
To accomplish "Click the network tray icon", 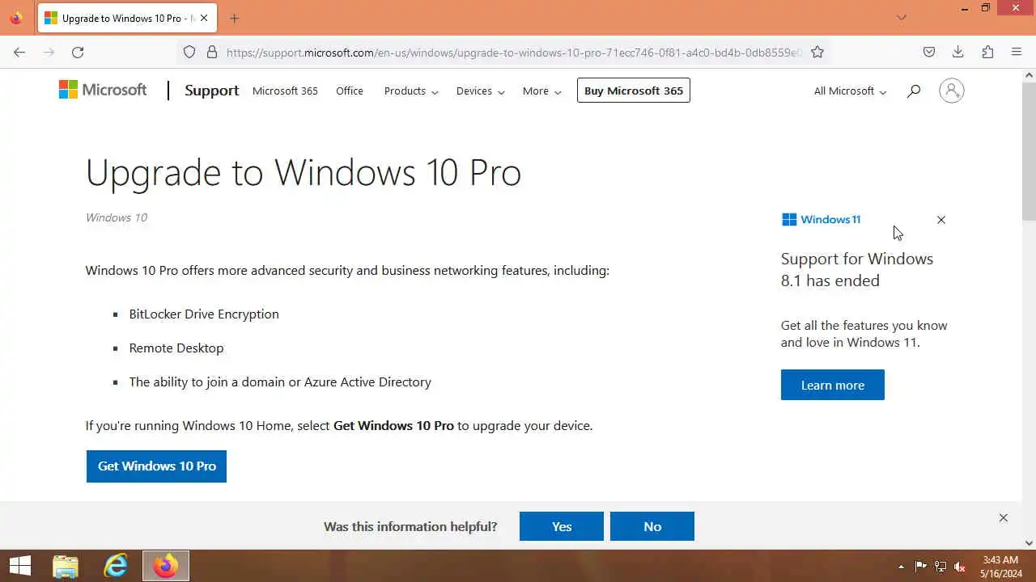I will [940, 567].
